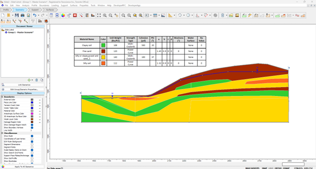Open the trash can dropdown arrow in toolbar
The height and width of the screenshot is (169, 316).
pyautogui.click(x=226, y=15)
